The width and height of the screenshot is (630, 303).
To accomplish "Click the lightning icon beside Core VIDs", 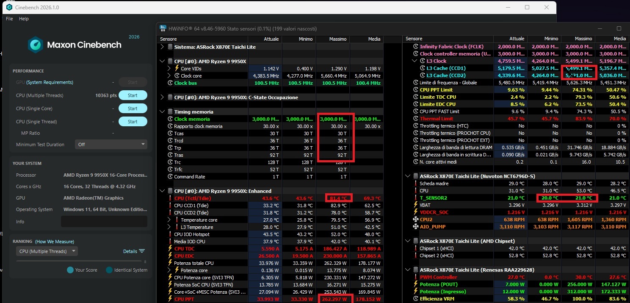I will pyautogui.click(x=177, y=69).
